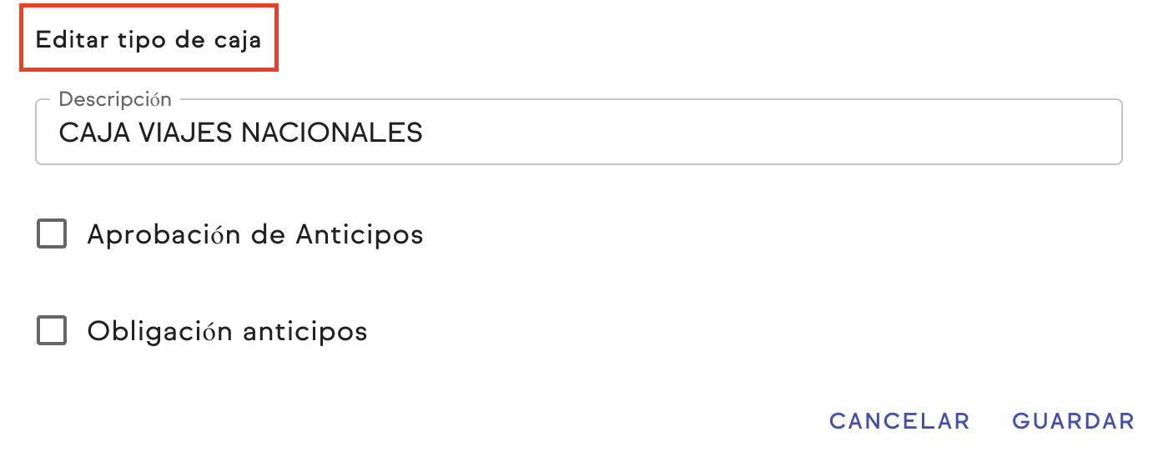This screenshot has width=1158, height=457.
Task: Save changes with the GUARDAR button
Action: [1073, 421]
